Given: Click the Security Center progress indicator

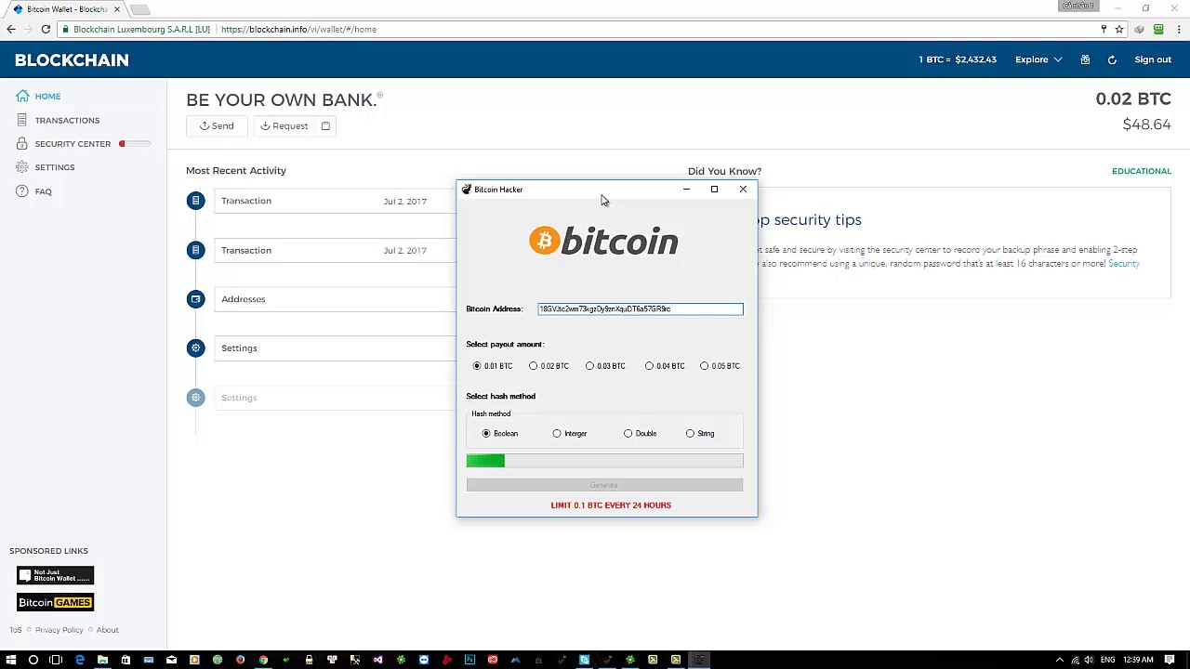Looking at the screenshot, I should pos(135,144).
